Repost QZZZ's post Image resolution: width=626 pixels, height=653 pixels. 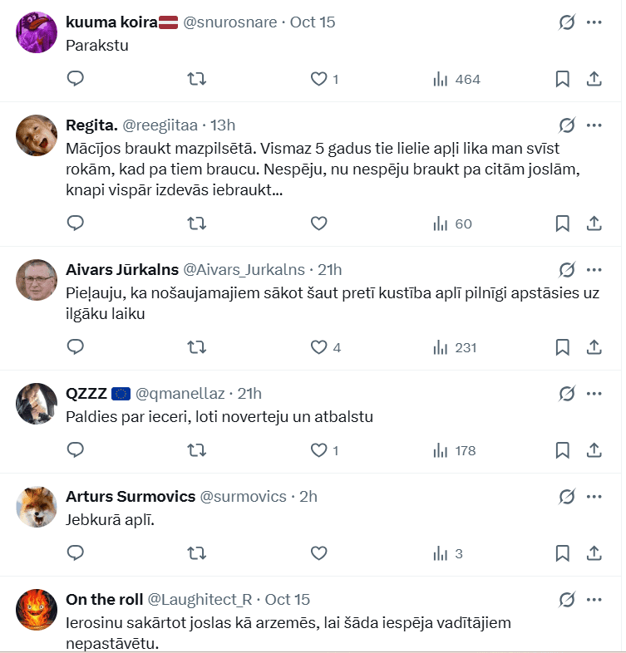click(197, 449)
